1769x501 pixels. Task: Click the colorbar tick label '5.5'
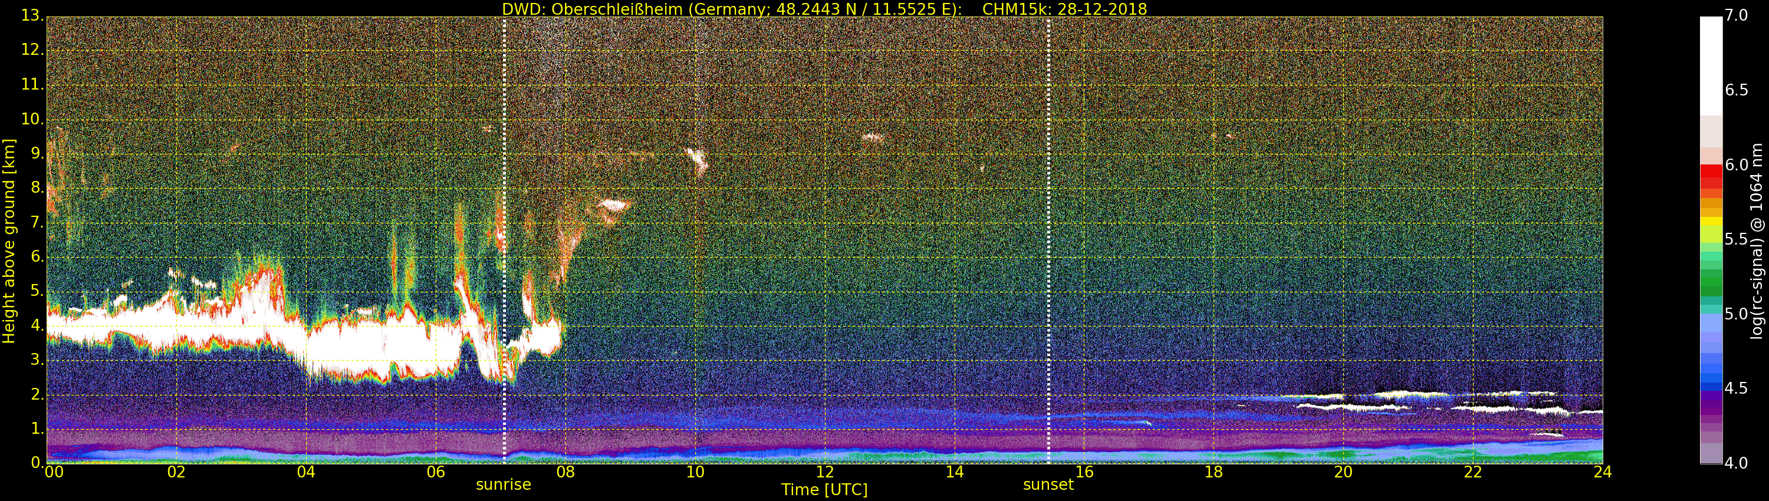click(x=1736, y=239)
